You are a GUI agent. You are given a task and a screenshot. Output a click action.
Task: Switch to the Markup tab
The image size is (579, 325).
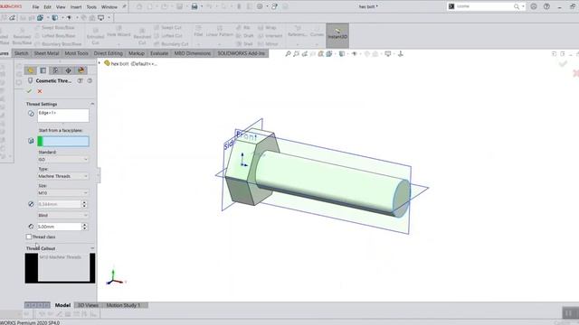pyautogui.click(x=137, y=53)
